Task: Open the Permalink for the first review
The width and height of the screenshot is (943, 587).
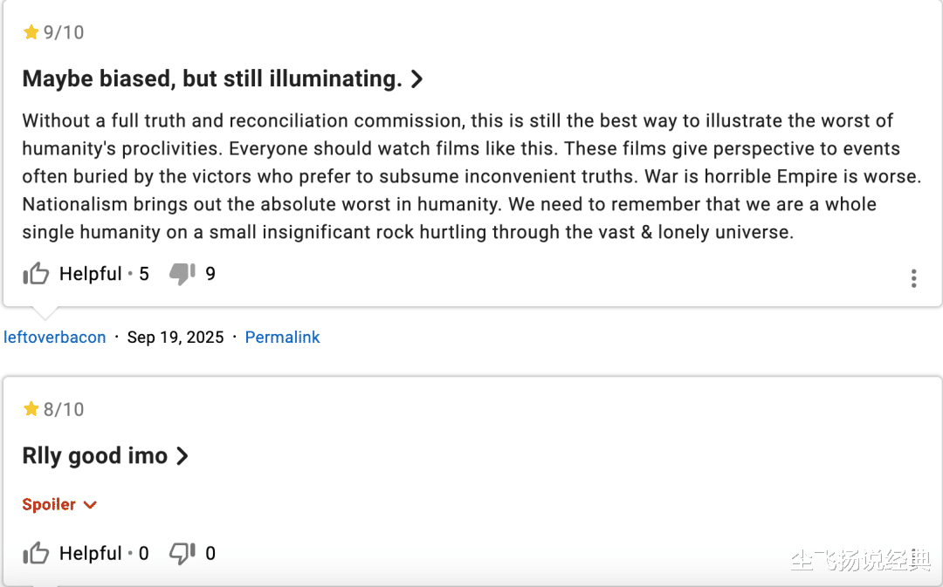Action: 282,338
